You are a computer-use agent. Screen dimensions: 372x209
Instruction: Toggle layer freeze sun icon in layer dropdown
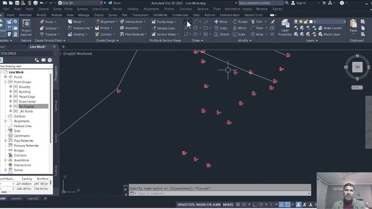[301, 21]
